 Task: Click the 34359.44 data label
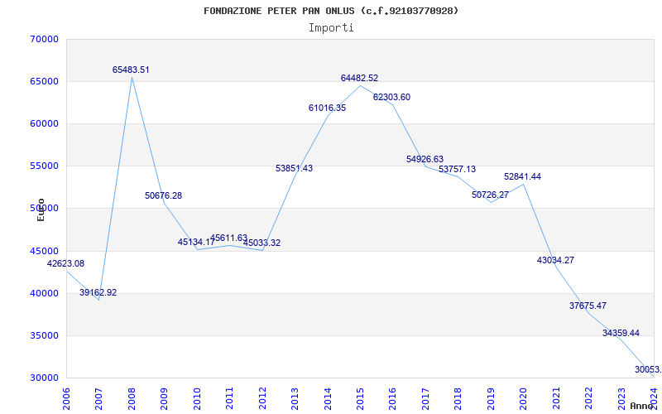click(x=621, y=334)
